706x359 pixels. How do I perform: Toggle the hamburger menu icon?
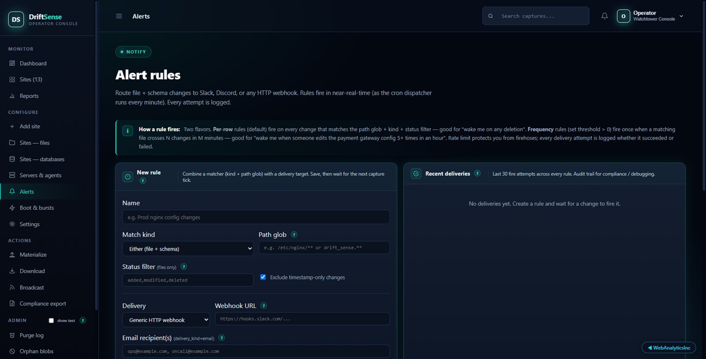tap(119, 16)
